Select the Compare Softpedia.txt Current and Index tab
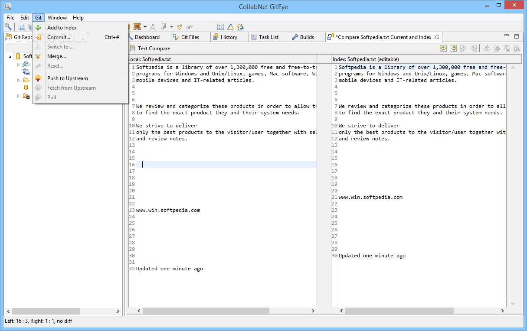 (x=383, y=37)
